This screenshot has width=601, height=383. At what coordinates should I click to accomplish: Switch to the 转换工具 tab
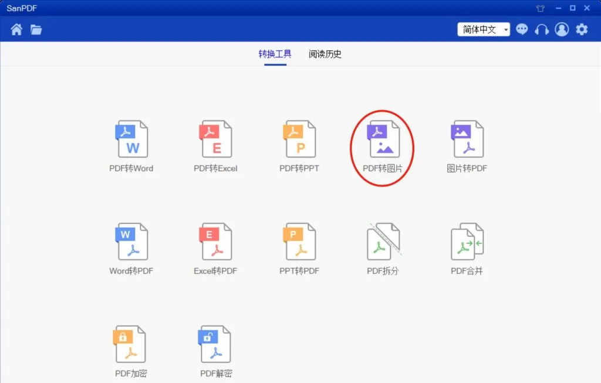point(275,54)
